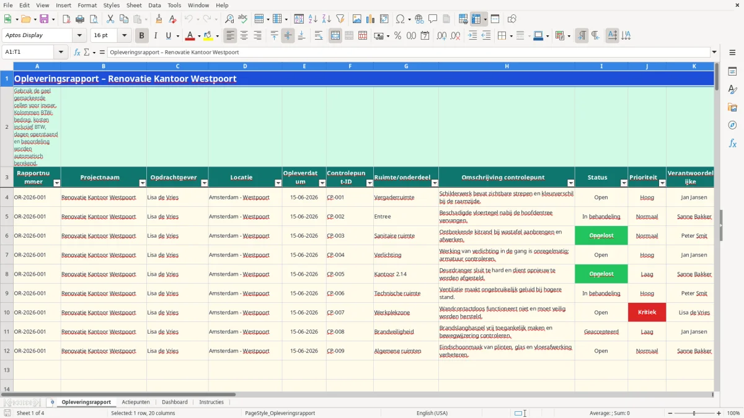Click the vertical scrollbar thumb
Image resolution: width=744 pixels, height=418 pixels.
[x=717, y=76]
